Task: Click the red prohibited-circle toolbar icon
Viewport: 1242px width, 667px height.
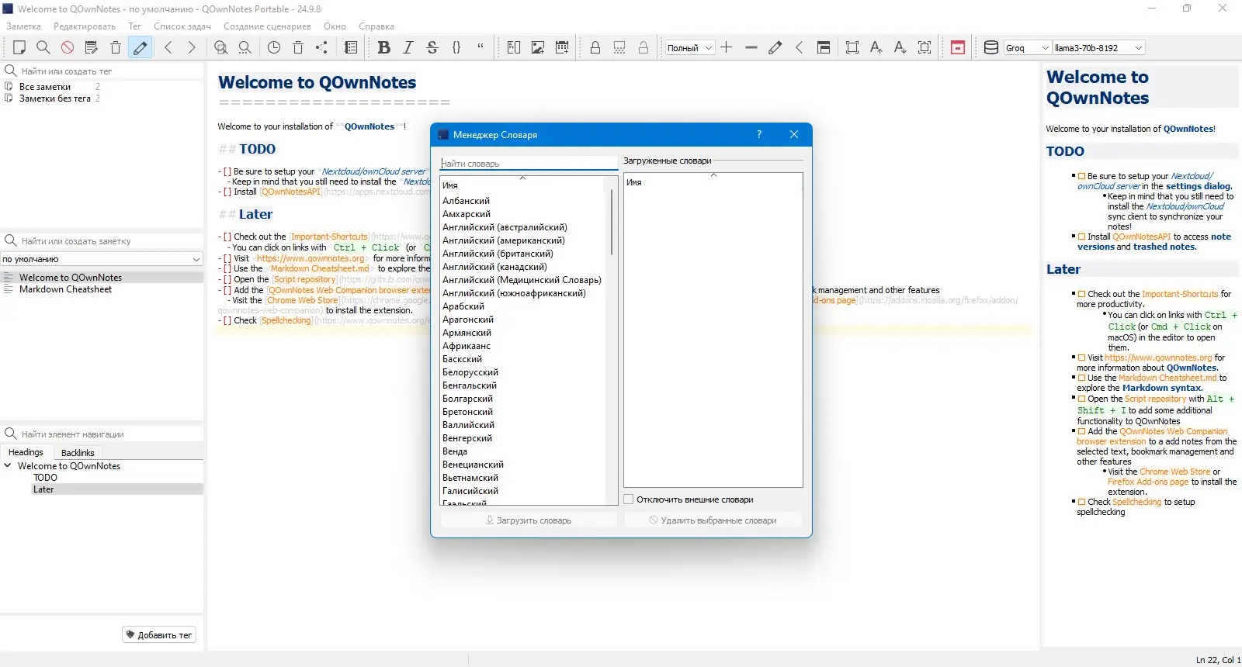Action: [x=68, y=47]
